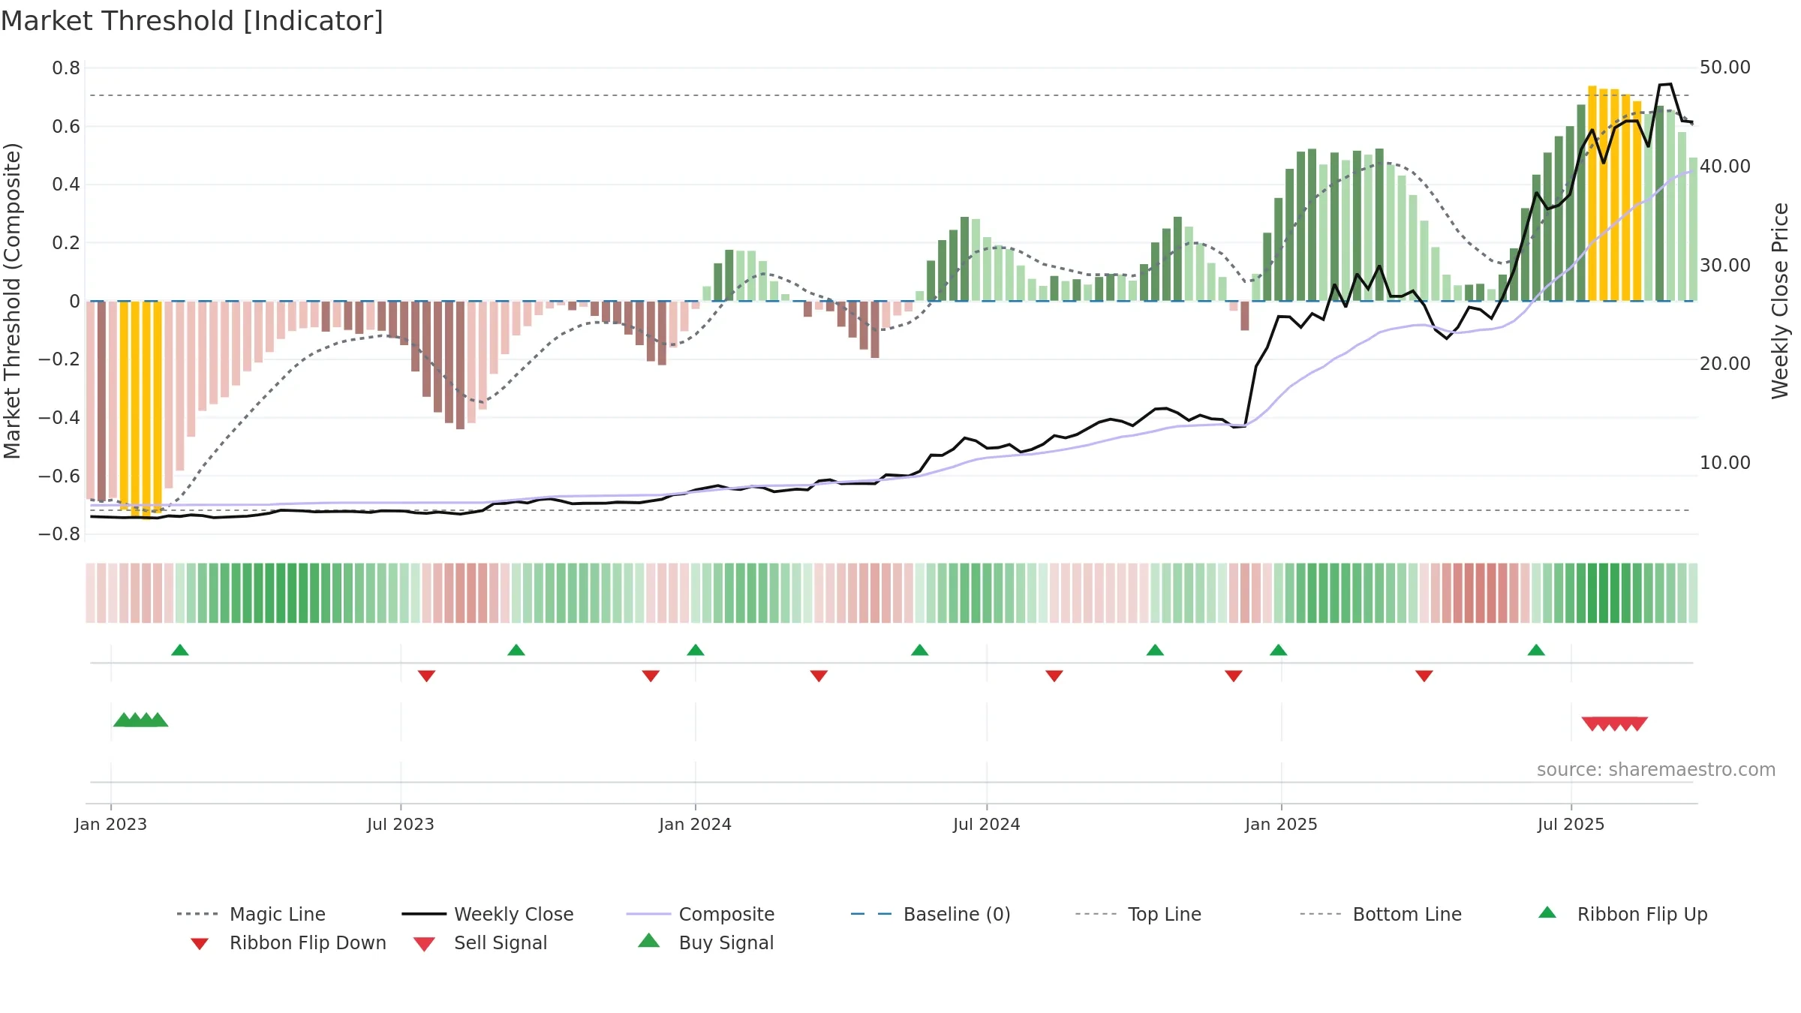Click the Weekly Close black legend line

(424, 914)
